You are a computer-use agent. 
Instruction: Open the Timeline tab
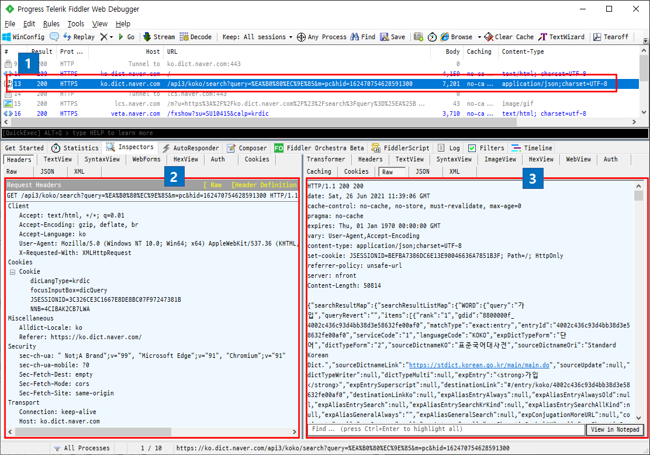(x=532, y=148)
